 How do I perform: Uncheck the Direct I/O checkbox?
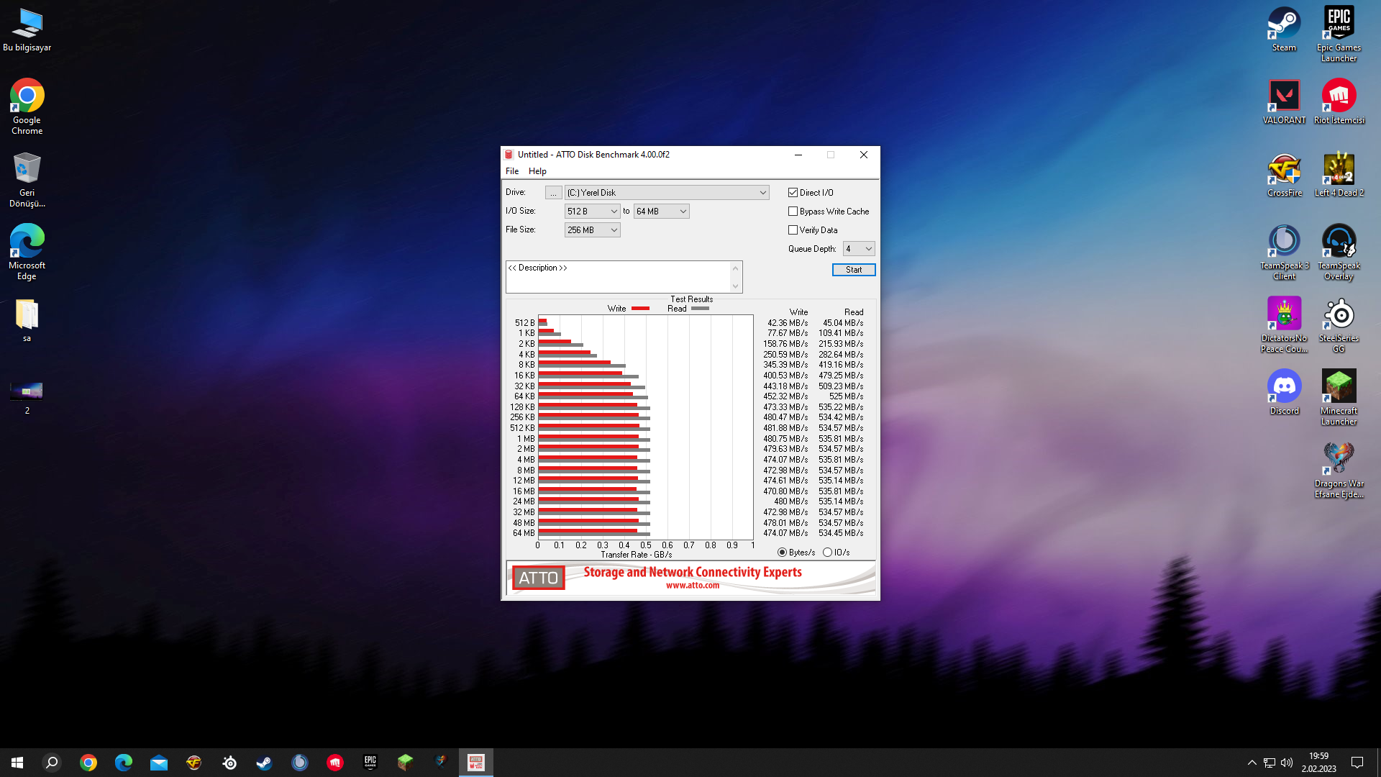793,193
